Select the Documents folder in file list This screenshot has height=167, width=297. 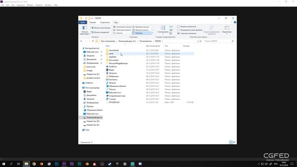point(114,60)
